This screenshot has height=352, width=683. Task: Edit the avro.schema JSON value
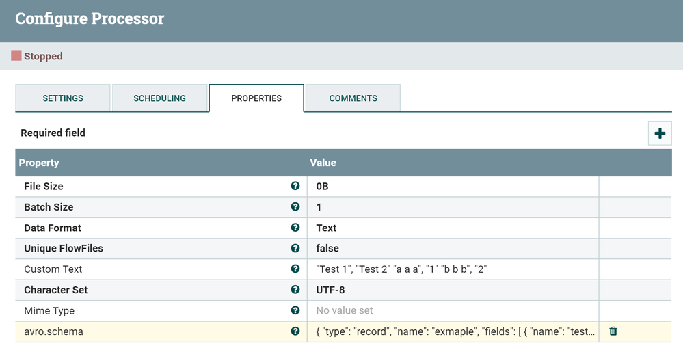(453, 331)
